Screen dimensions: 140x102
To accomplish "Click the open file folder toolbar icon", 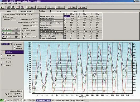I will point(2,7).
